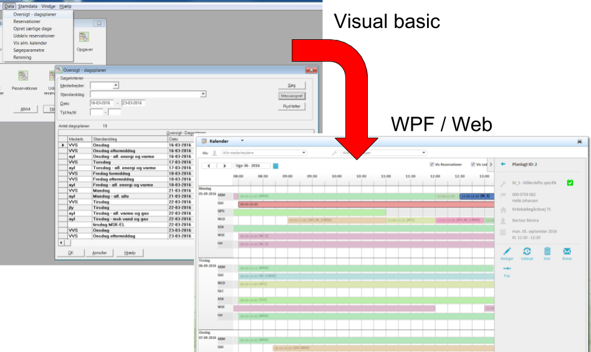This screenshot has width=591, height=352.
Task: Open the Alle medarbejdere dropdown
Action: (264, 153)
